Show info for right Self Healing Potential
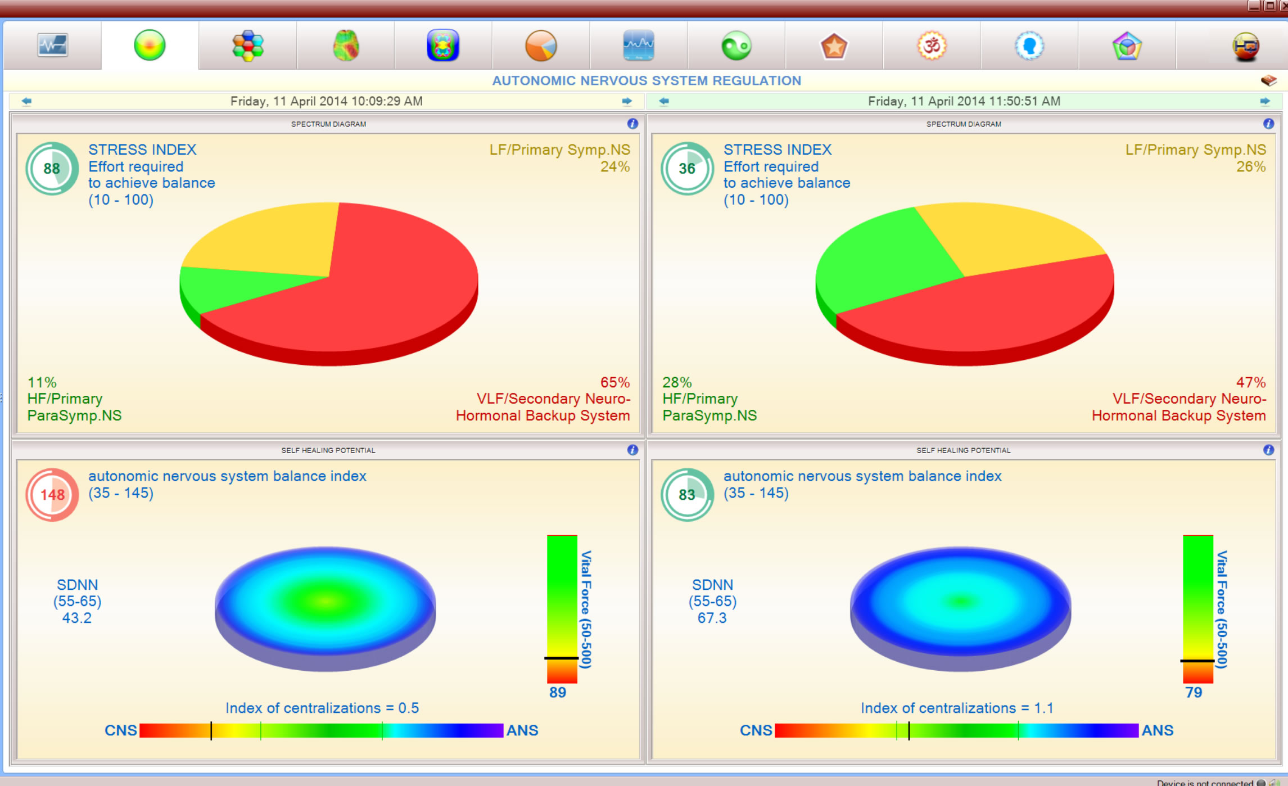Screen dimensions: 1288x786 (x=1268, y=450)
